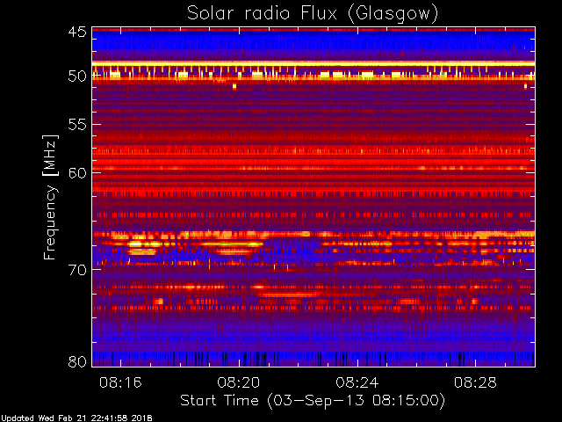Click the 'Start Time (03-Sep-13 08:15:00)' label
This screenshot has height=422, width=562.
313,401
